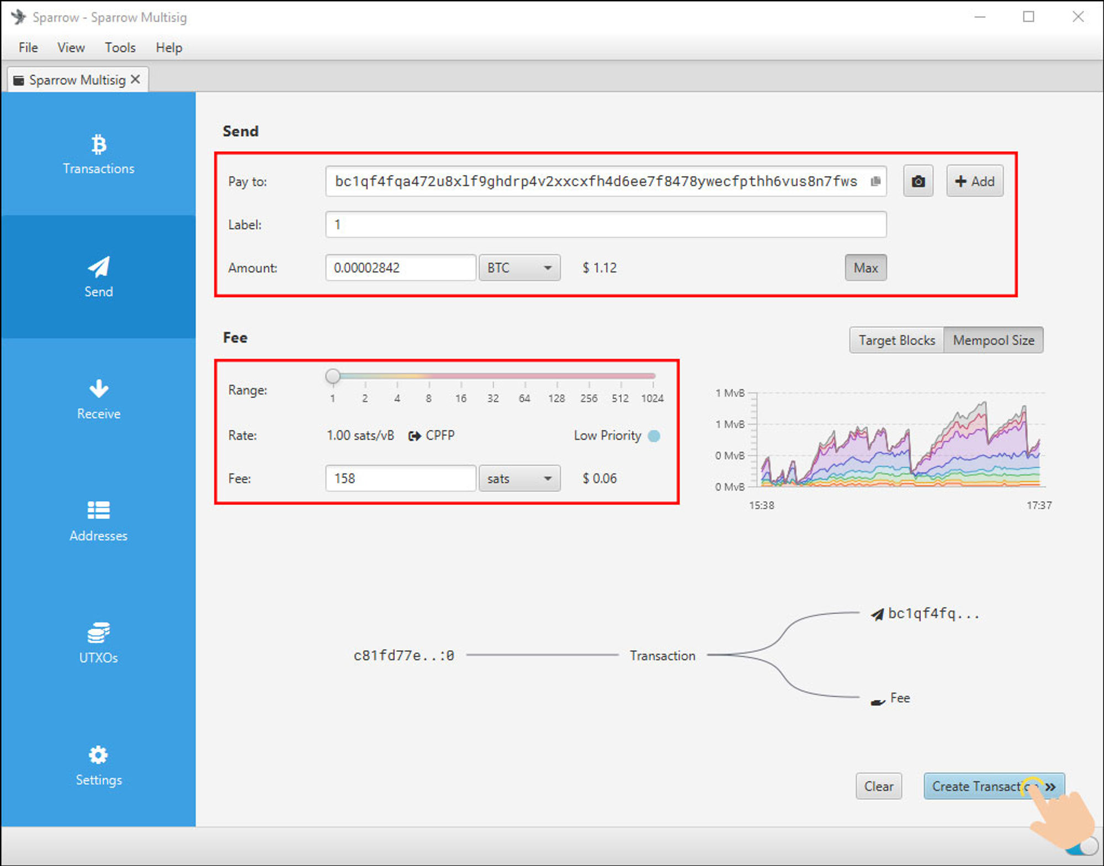
Task: Open the wallet Settings gear
Action: pyautogui.click(x=98, y=755)
